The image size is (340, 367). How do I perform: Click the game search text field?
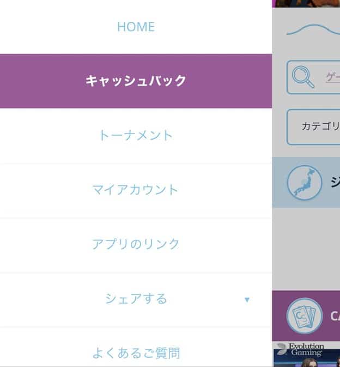pos(331,77)
